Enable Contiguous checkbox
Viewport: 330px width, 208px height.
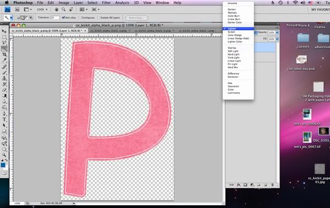point(80,18)
